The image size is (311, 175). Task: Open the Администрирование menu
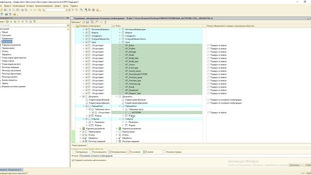pyautogui.click(x=44, y=6)
